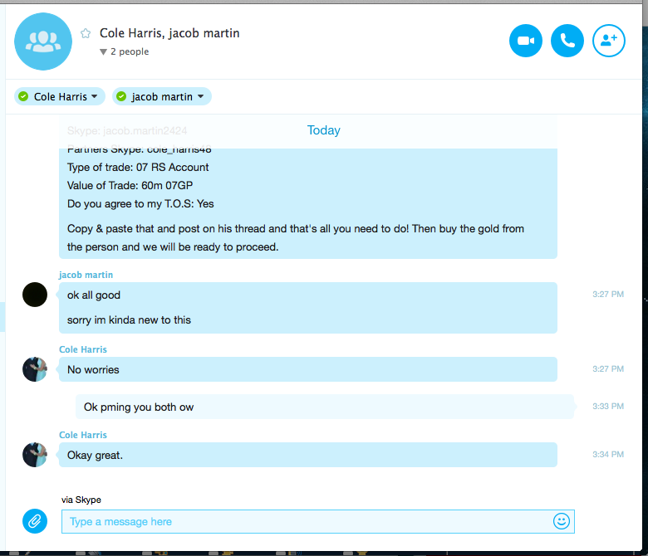Click Cole Harris name above No worries

[83, 349]
